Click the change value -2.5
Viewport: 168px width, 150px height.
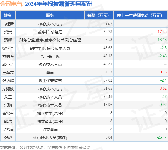(164, 48)
